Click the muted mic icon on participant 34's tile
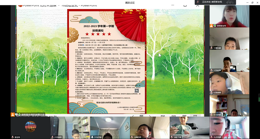 click(x=172, y=137)
